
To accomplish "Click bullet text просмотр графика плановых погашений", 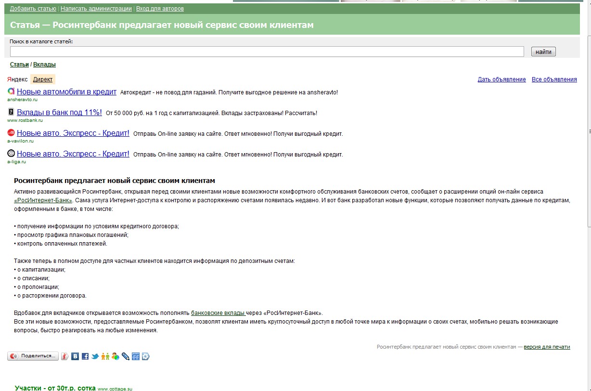I will pyautogui.click(x=71, y=235).
